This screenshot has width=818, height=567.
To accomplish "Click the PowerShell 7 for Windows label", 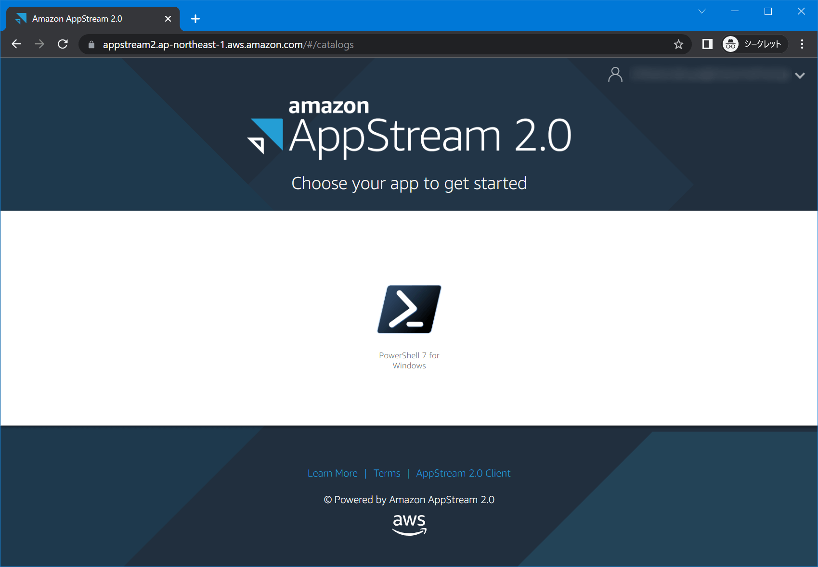I will pos(409,360).
